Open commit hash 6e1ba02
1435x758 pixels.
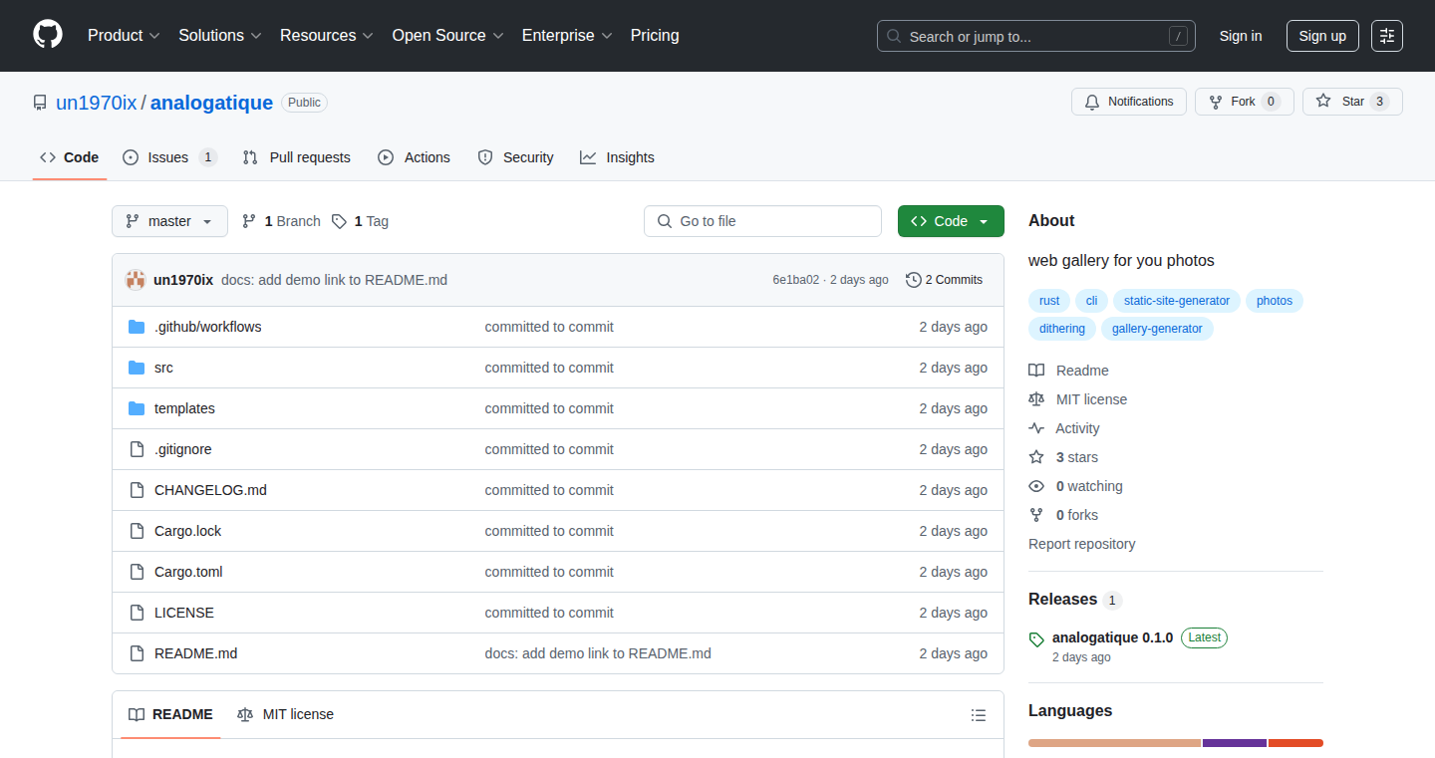tap(795, 280)
